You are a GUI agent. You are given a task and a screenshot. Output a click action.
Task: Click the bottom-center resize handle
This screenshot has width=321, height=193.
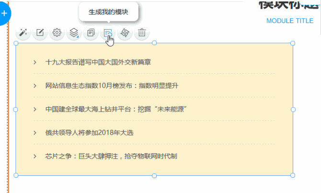click(154, 176)
